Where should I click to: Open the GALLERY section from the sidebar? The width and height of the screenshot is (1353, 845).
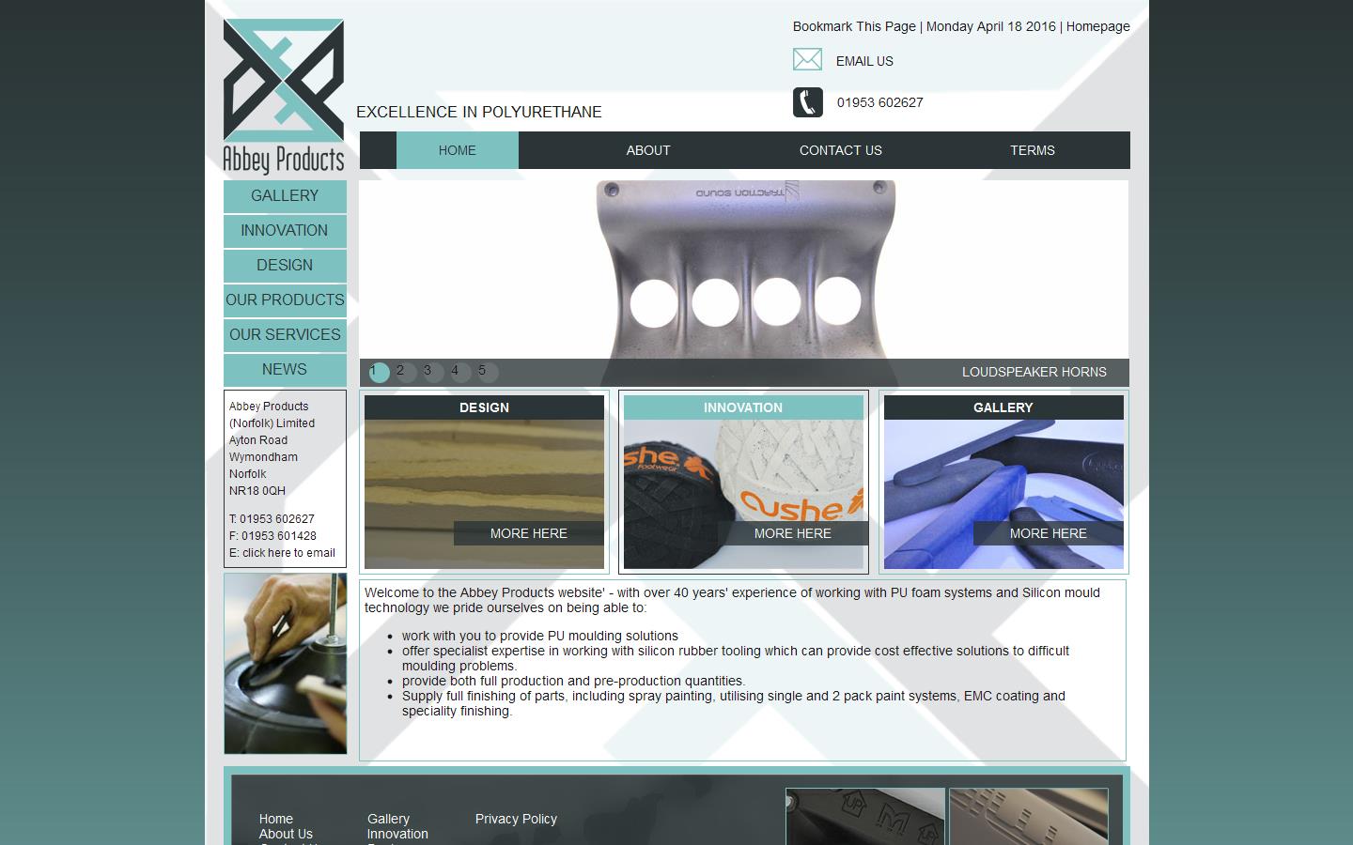(x=284, y=196)
